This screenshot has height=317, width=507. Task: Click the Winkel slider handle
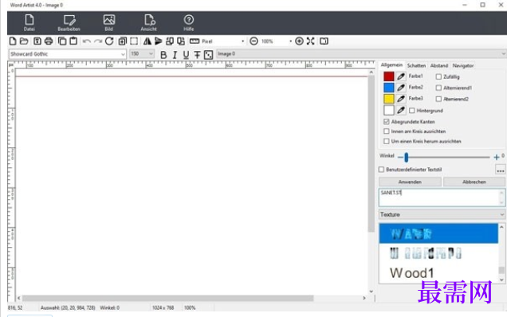pos(407,158)
